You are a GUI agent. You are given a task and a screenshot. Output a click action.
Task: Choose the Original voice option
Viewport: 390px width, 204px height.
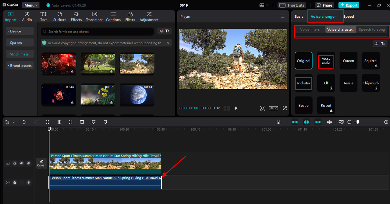(x=303, y=61)
